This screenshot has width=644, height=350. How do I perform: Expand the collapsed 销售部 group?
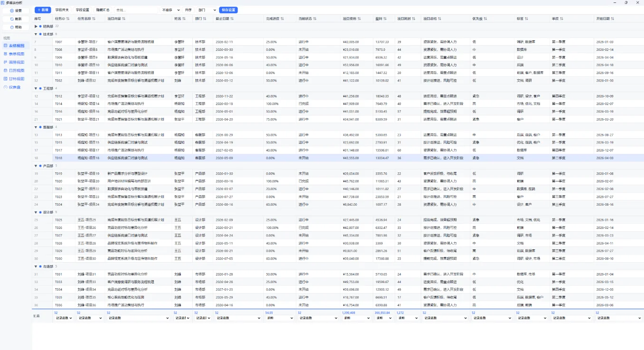coord(36,26)
